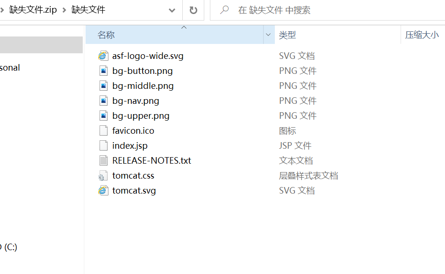
Task: Go to 缺失文件.zip in breadcrumb path
Action: 33,10
